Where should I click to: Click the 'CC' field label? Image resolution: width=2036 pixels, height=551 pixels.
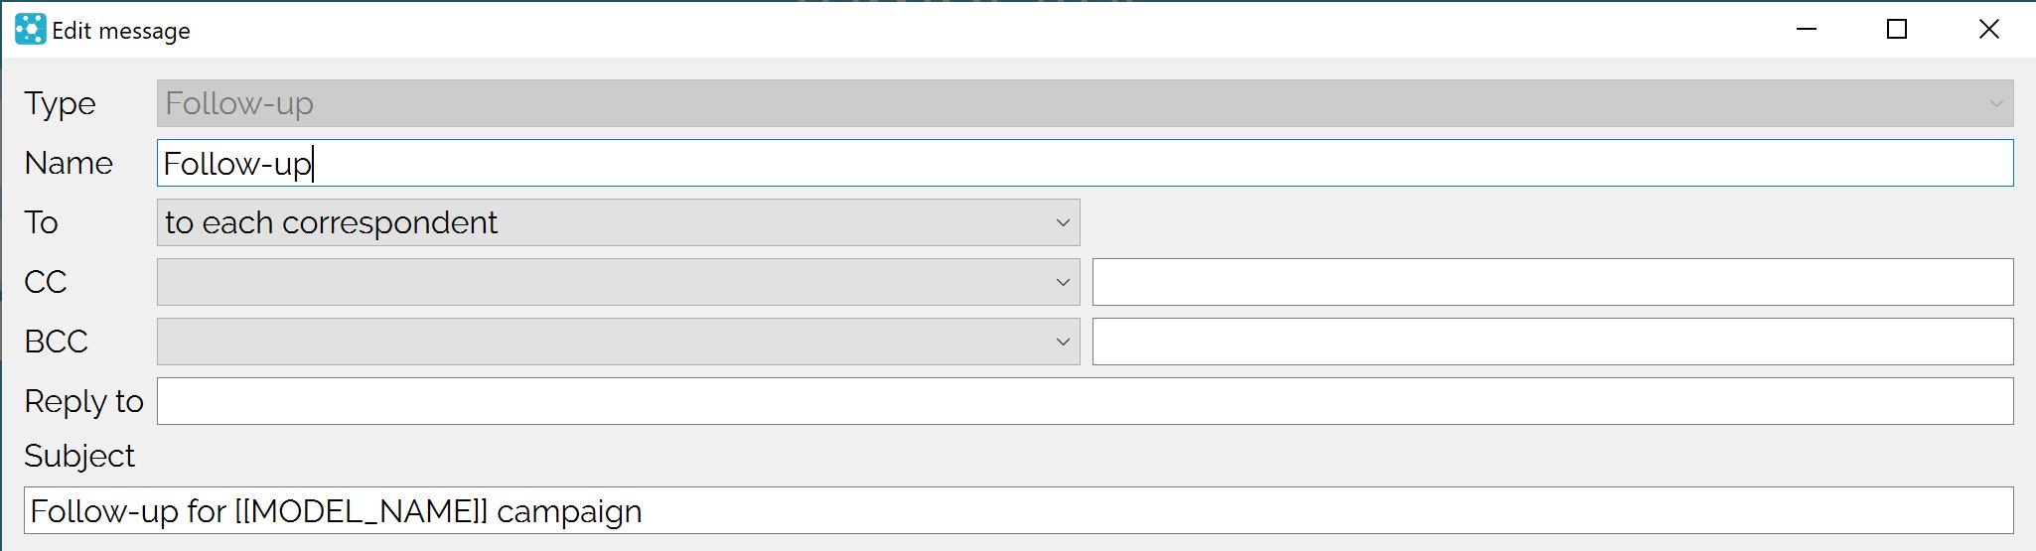(45, 282)
